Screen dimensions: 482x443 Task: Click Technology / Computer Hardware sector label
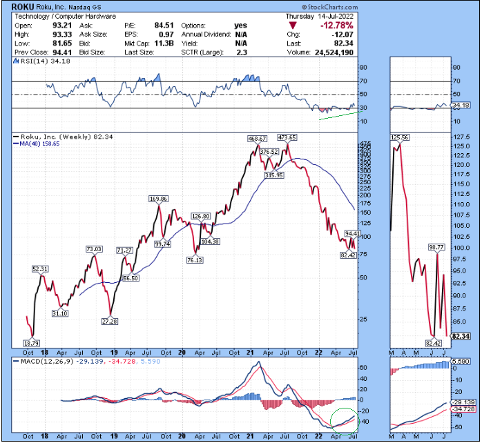(66, 17)
